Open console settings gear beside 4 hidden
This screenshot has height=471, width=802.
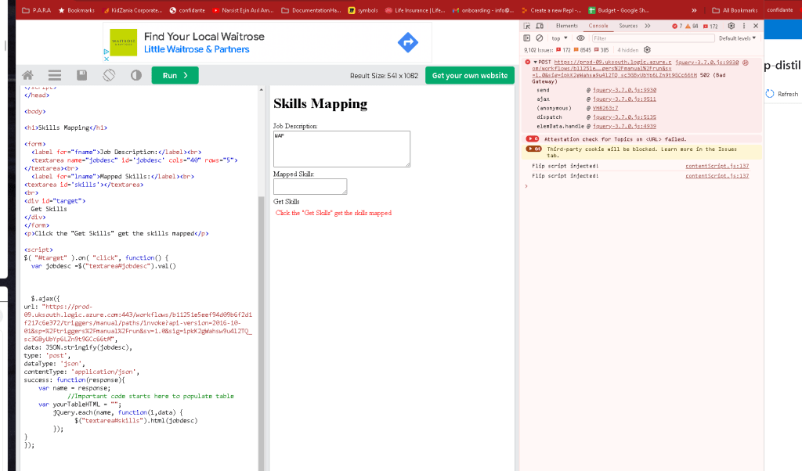pyautogui.click(x=647, y=50)
